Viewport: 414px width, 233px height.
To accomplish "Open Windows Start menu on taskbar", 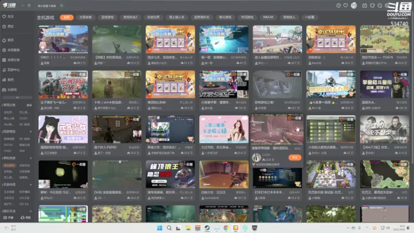I will pyautogui.click(x=159, y=228).
